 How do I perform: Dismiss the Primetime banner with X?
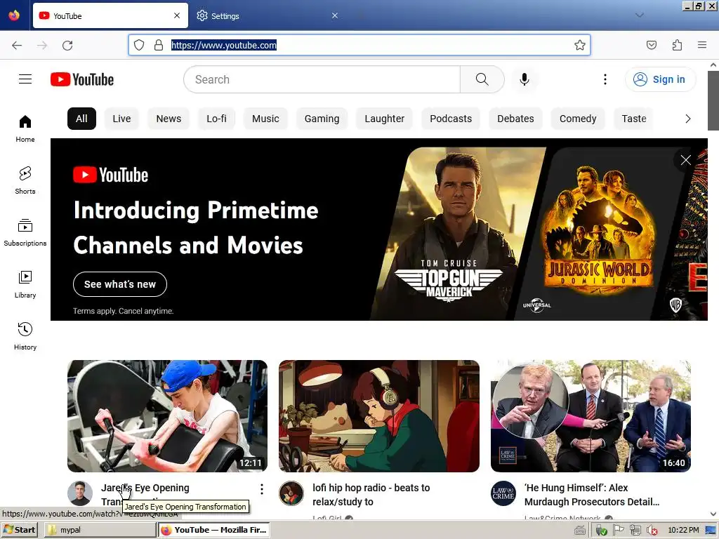pos(685,160)
